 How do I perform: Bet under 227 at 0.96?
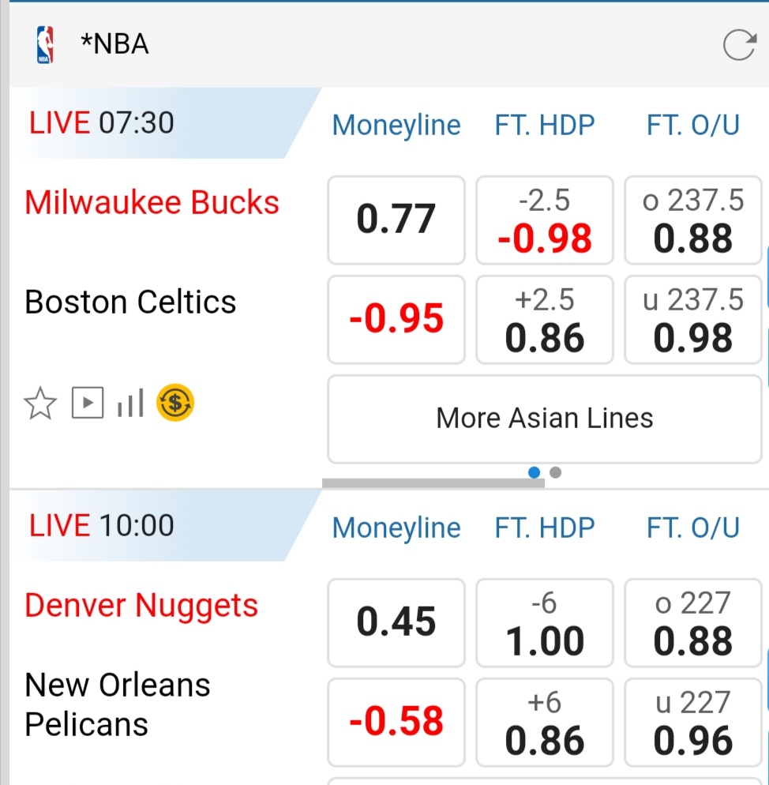[693, 722]
